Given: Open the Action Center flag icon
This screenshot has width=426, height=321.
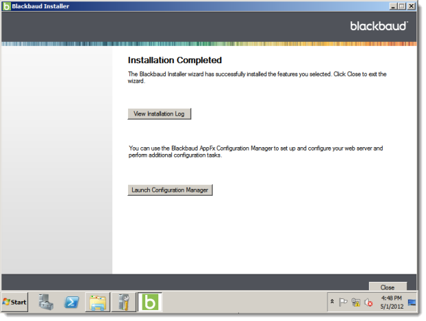Looking at the screenshot, I should 343,302.
